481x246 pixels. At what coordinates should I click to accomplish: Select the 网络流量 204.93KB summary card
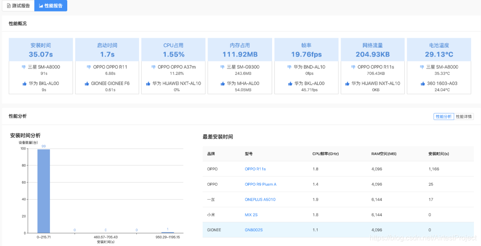click(x=373, y=66)
